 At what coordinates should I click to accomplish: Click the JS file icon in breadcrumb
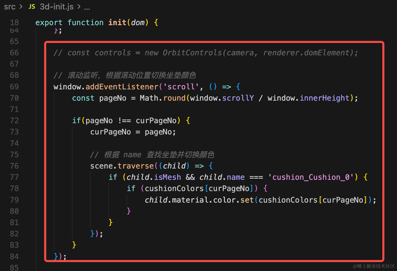[32, 7]
